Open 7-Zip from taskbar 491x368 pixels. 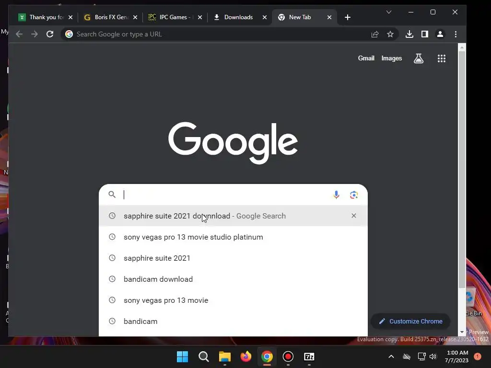click(309, 356)
